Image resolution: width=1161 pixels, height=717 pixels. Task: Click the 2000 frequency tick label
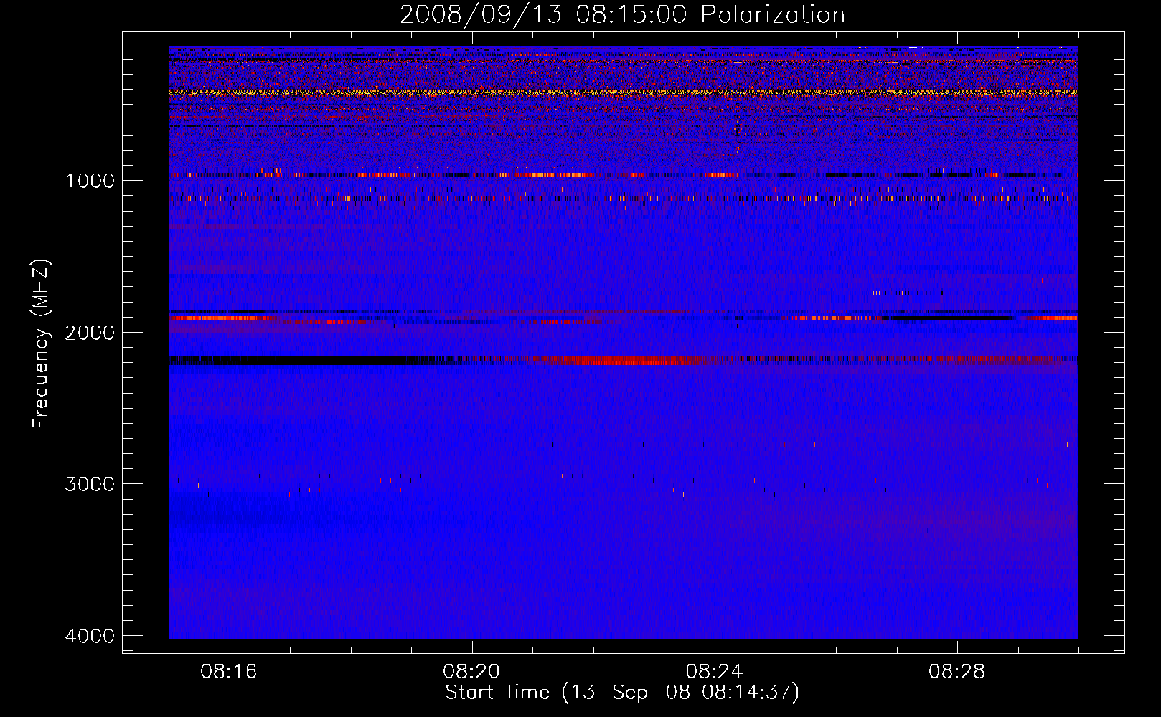click(90, 332)
